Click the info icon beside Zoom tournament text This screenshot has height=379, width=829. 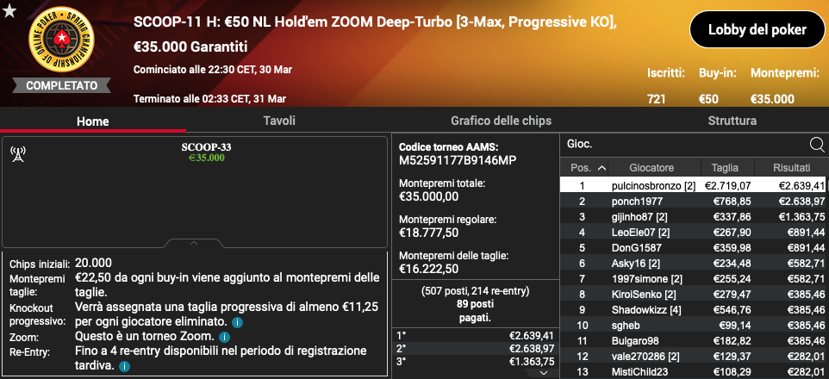click(x=224, y=337)
